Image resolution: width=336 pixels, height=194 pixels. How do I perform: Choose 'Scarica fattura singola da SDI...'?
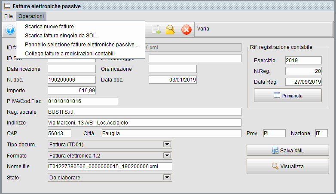pyautogui.click(x=61, y=35)
